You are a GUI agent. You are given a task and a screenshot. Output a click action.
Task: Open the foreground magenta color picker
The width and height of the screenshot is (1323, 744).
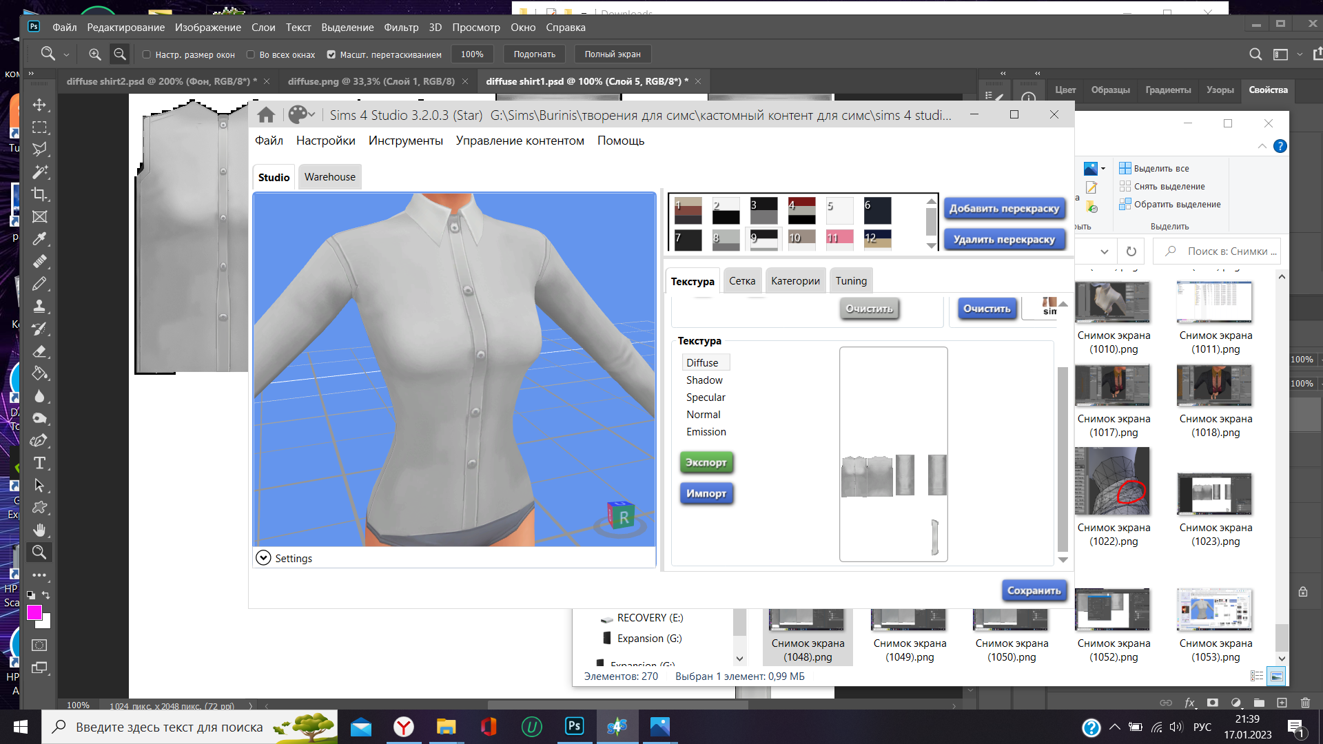pyautogui.click(x=34, y=612)
